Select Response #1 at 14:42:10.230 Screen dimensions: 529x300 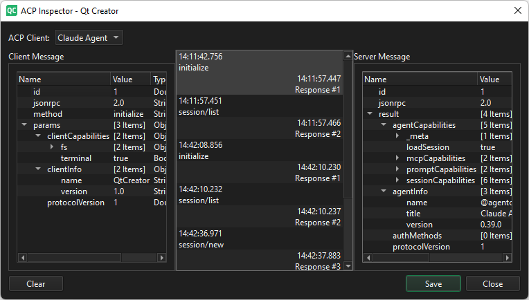260,172
